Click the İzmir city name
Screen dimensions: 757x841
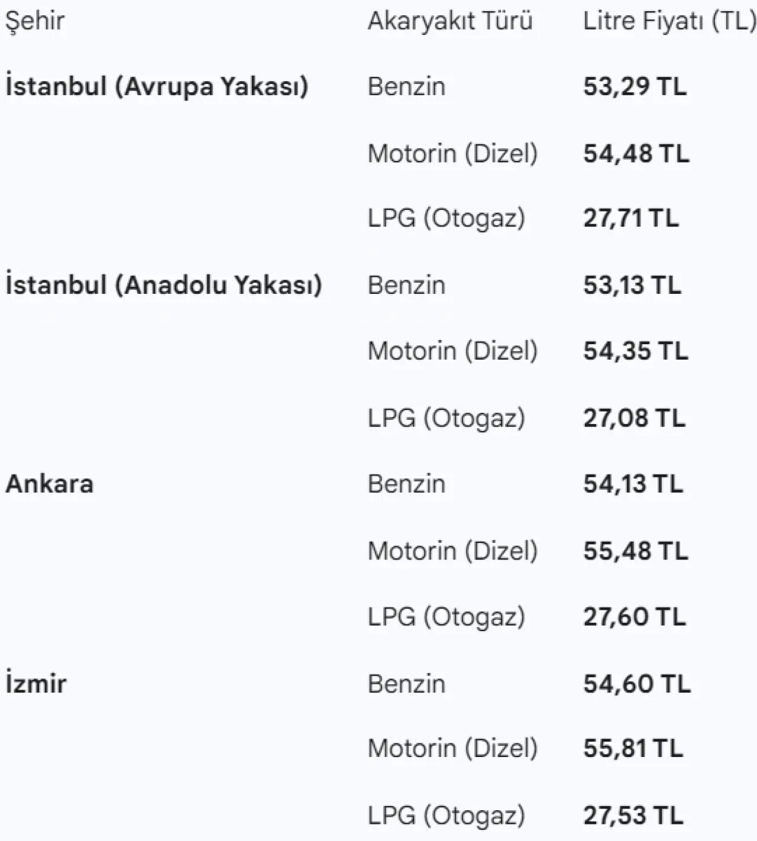(x=35, y=684)
